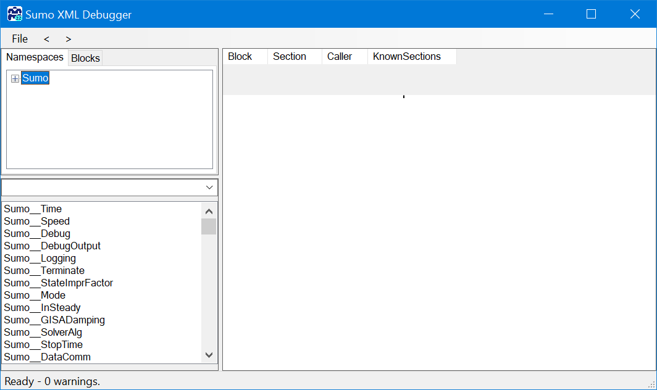
Task: Click the Sumo XML Debugger app icon
Action: coord(14,14)
